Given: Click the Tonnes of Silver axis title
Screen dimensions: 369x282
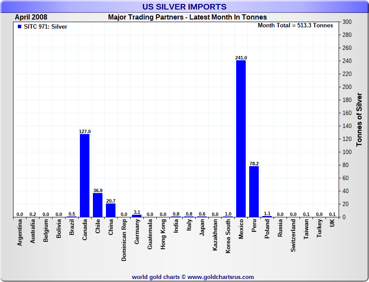Looking at the screenshot, I should coord(359,119).
